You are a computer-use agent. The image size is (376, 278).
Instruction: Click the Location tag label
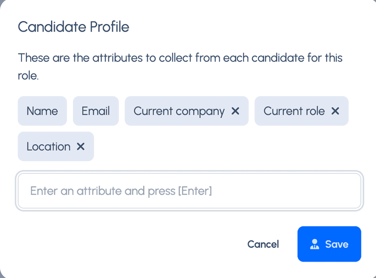pos(49,147)
